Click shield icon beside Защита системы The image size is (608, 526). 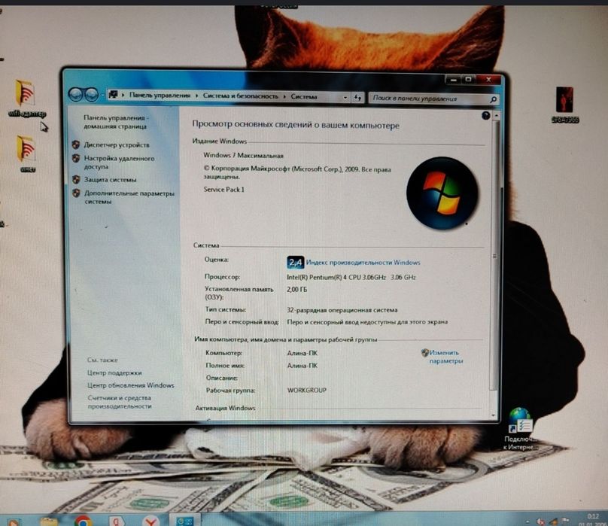[76, 180]
